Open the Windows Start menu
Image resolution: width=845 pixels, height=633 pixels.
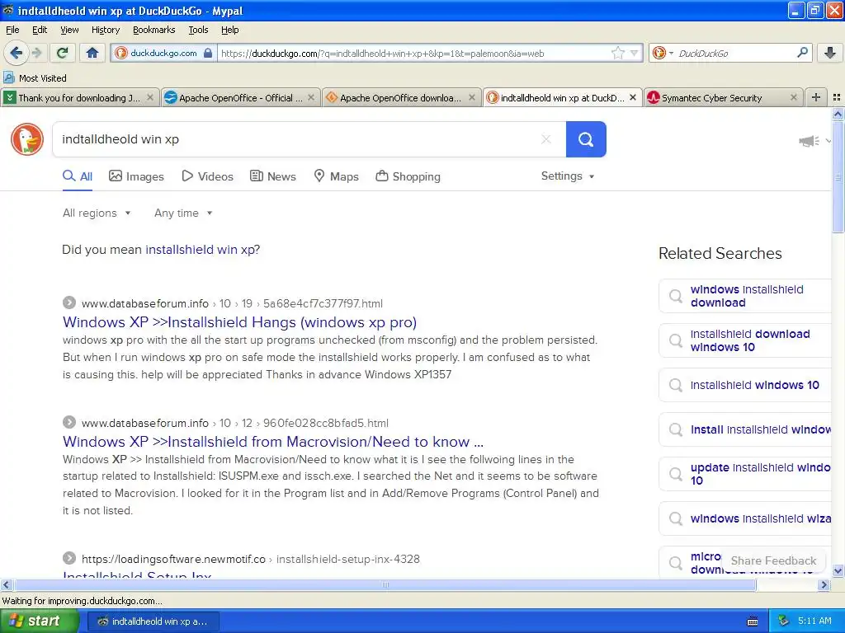(x=39, y=621)
